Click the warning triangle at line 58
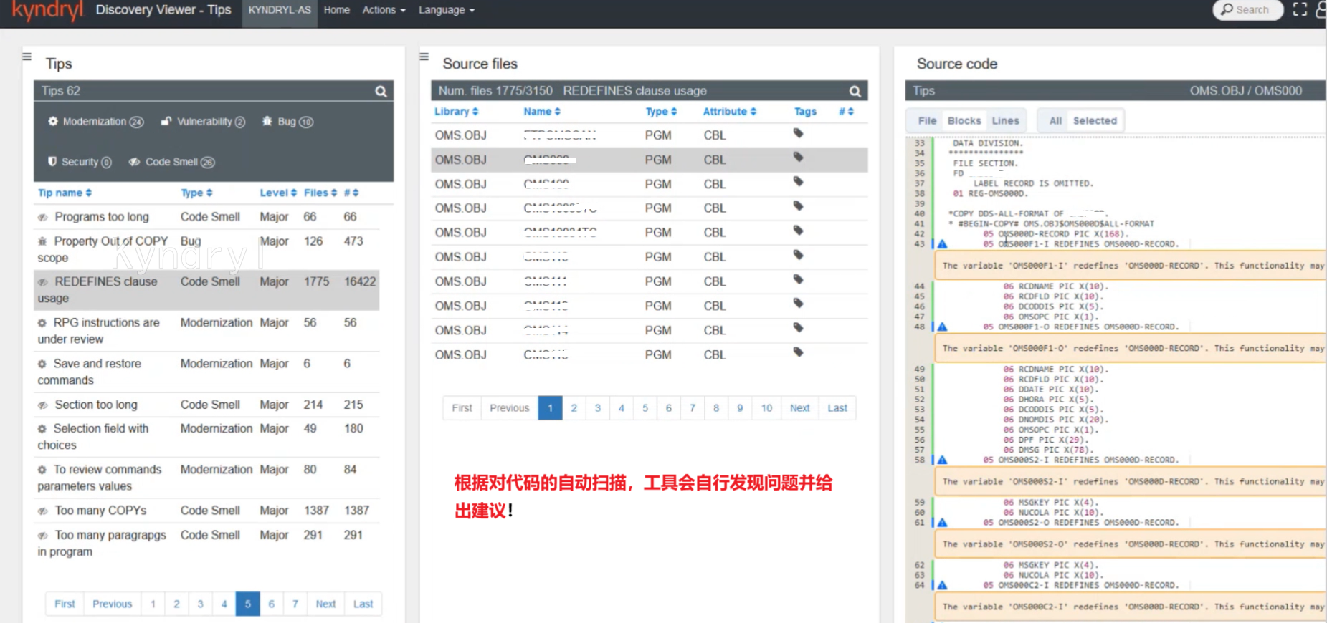Image resolution: width=1327 pixels, height=623 pixels. pyautogui.click(x=943, y=460)
